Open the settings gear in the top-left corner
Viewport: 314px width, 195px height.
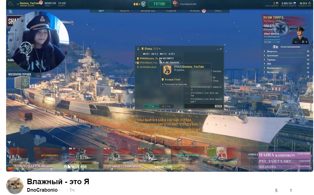point(11,4)
